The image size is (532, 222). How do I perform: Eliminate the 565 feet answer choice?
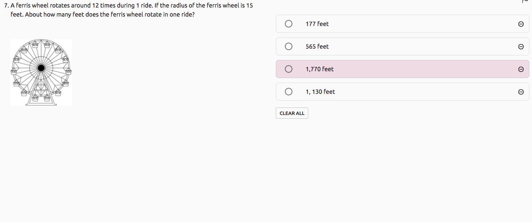coord(521,47)
